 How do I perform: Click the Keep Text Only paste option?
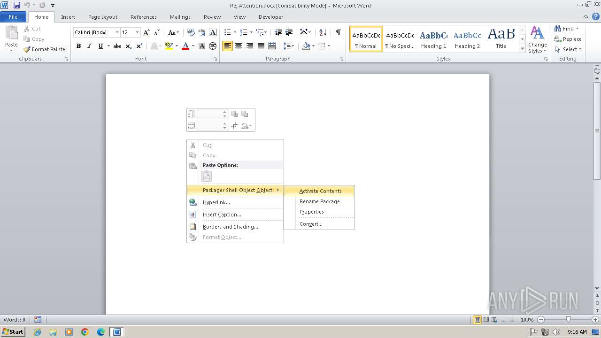tap(206, 176)
